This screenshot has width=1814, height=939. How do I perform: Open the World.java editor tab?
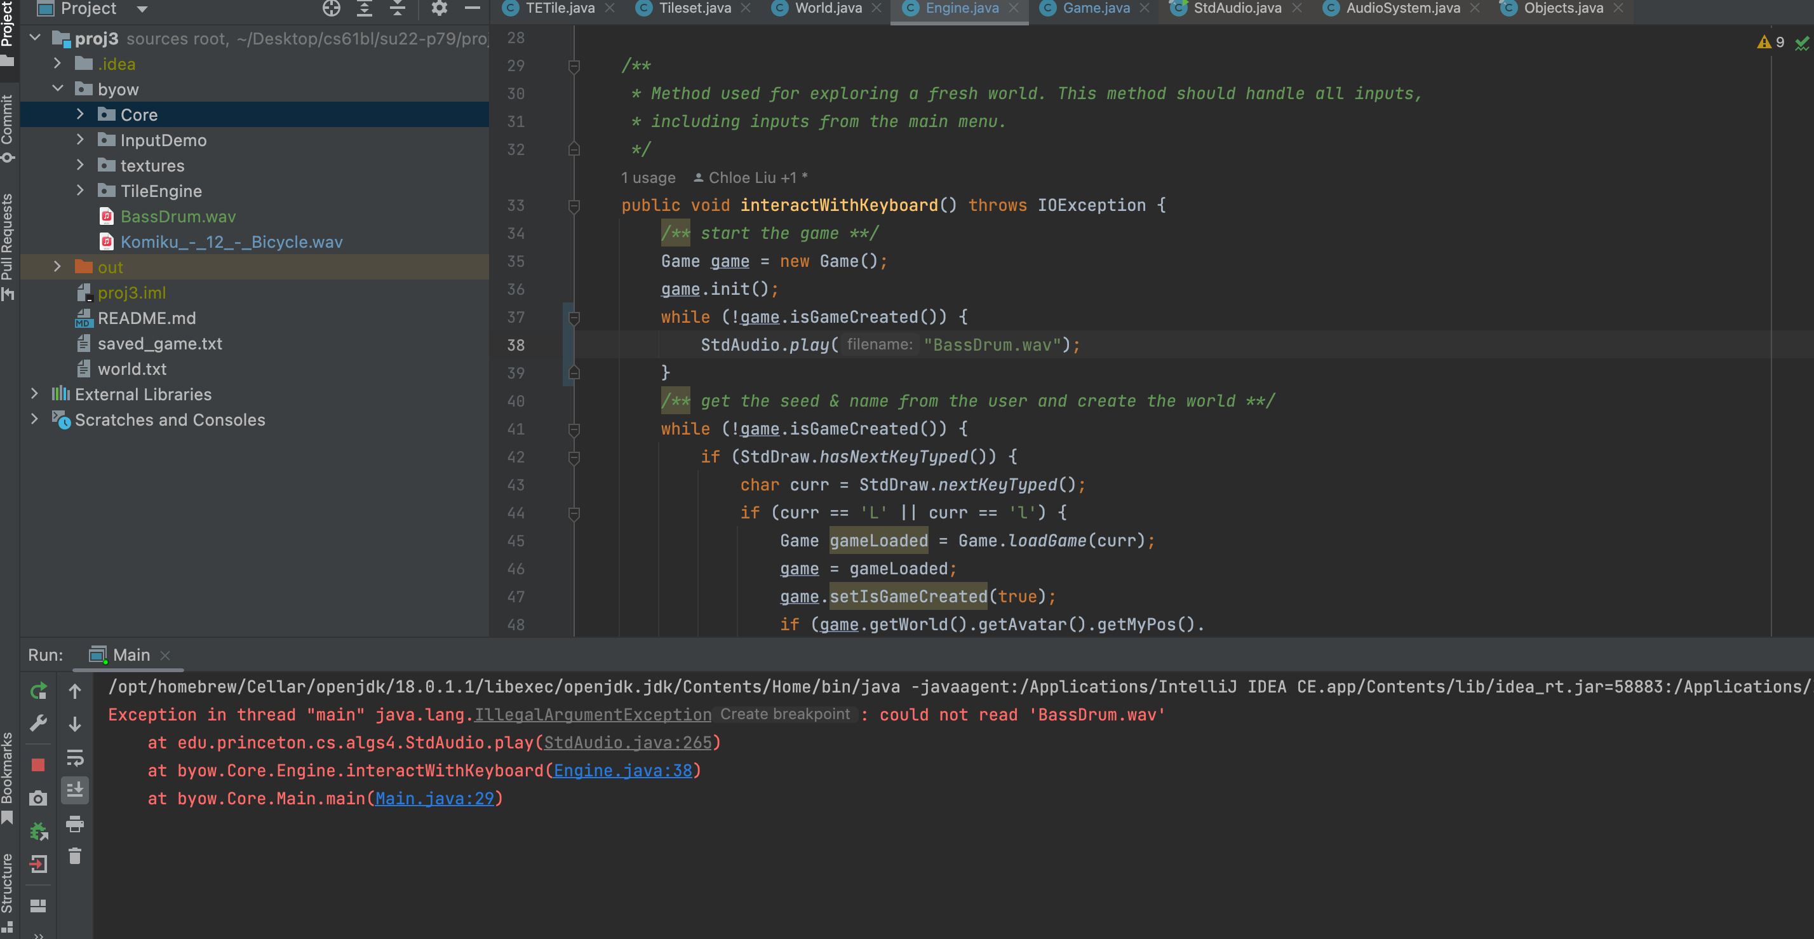(x=828, y=8)
